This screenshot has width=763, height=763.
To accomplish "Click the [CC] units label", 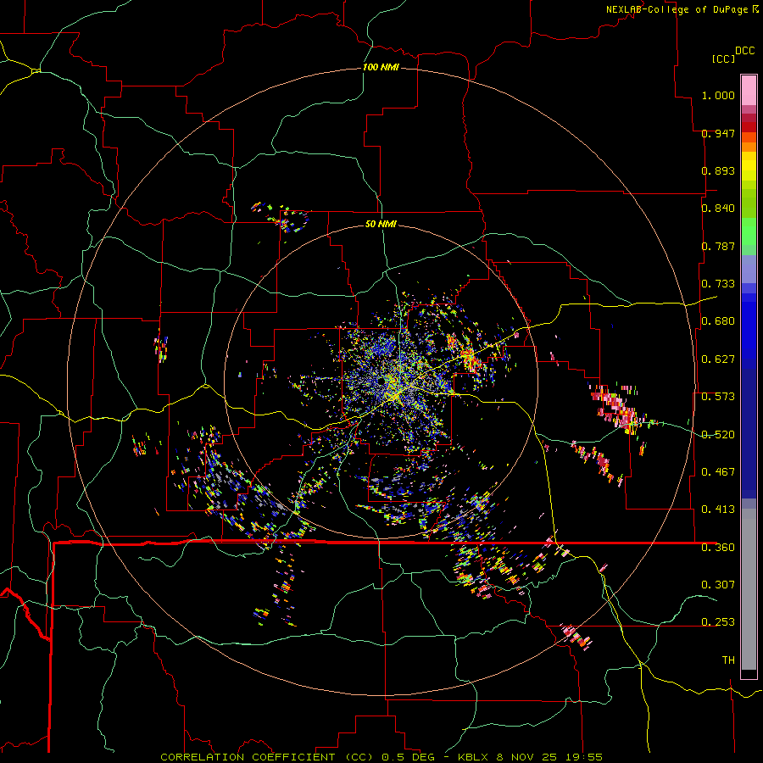I will tap(723, 58).
